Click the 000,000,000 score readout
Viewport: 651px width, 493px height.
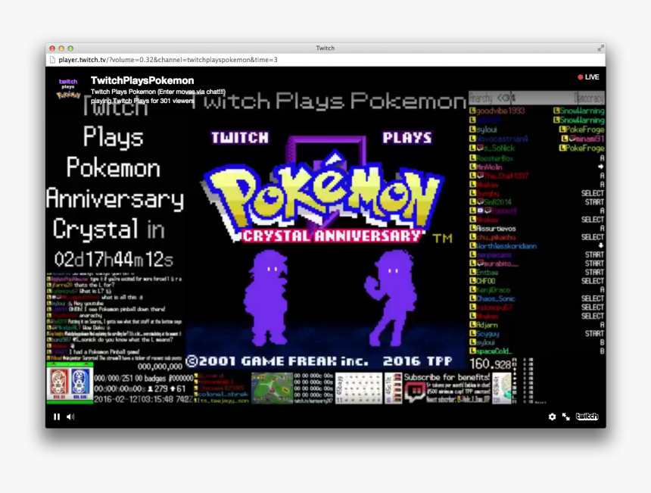click(x=160, y=367)
